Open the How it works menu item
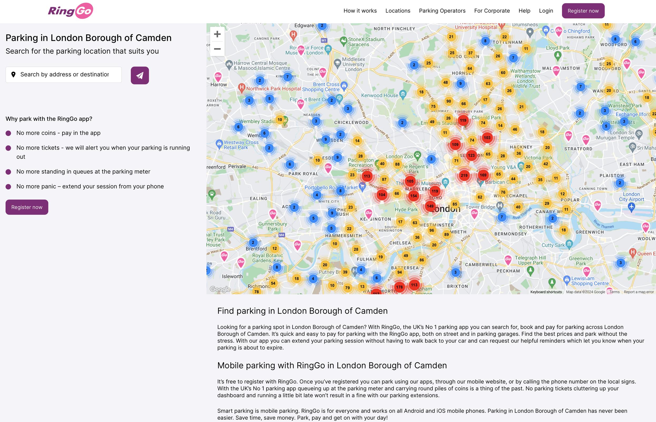The image size is (656, 422). (x=359, y=11)
